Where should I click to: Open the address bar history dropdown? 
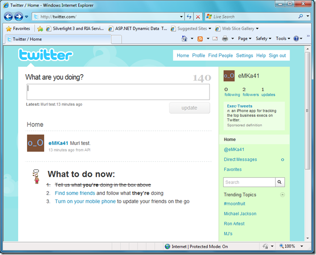click(x=182, y=17)
